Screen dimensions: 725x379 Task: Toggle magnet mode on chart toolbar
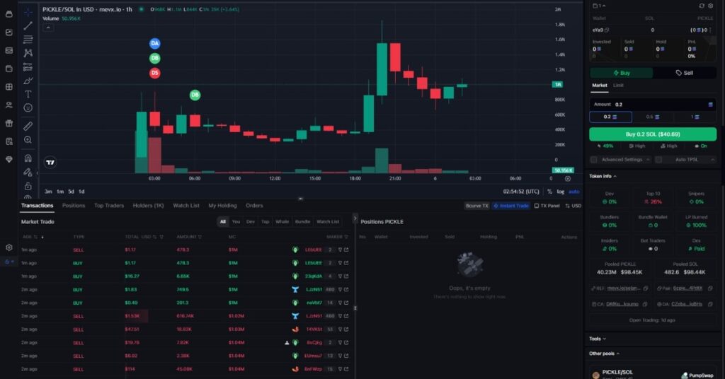coord(28,158)
